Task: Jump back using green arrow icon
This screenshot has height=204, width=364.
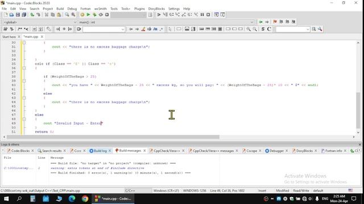Action: pyautogui.click(x=260, y=22)
